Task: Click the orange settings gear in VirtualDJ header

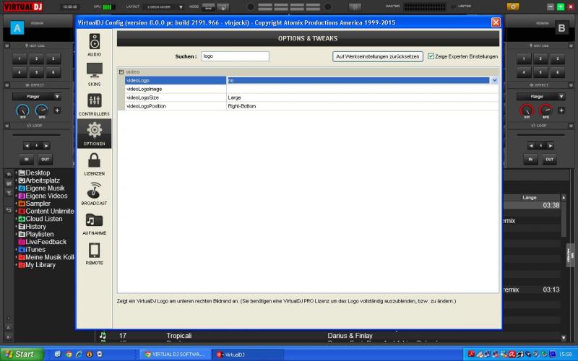Action: coord(513,6)
